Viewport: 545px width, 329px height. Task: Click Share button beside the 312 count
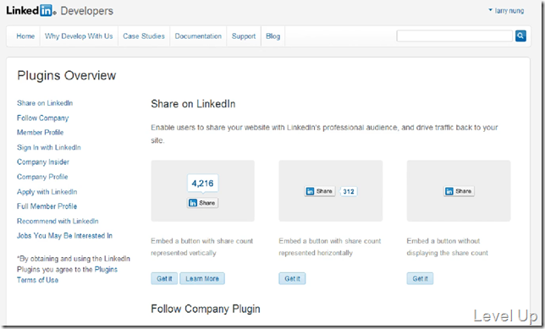320,191
